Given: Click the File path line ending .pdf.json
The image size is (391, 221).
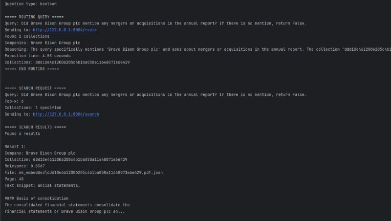Looking at the screenshot, I should pos(84,173).
